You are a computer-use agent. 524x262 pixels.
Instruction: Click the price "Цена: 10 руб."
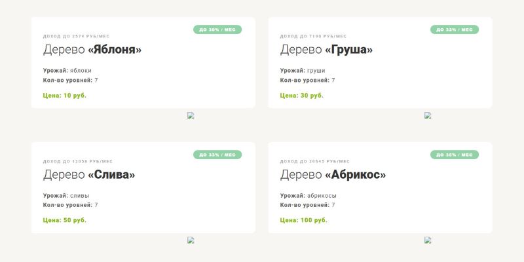65,96
